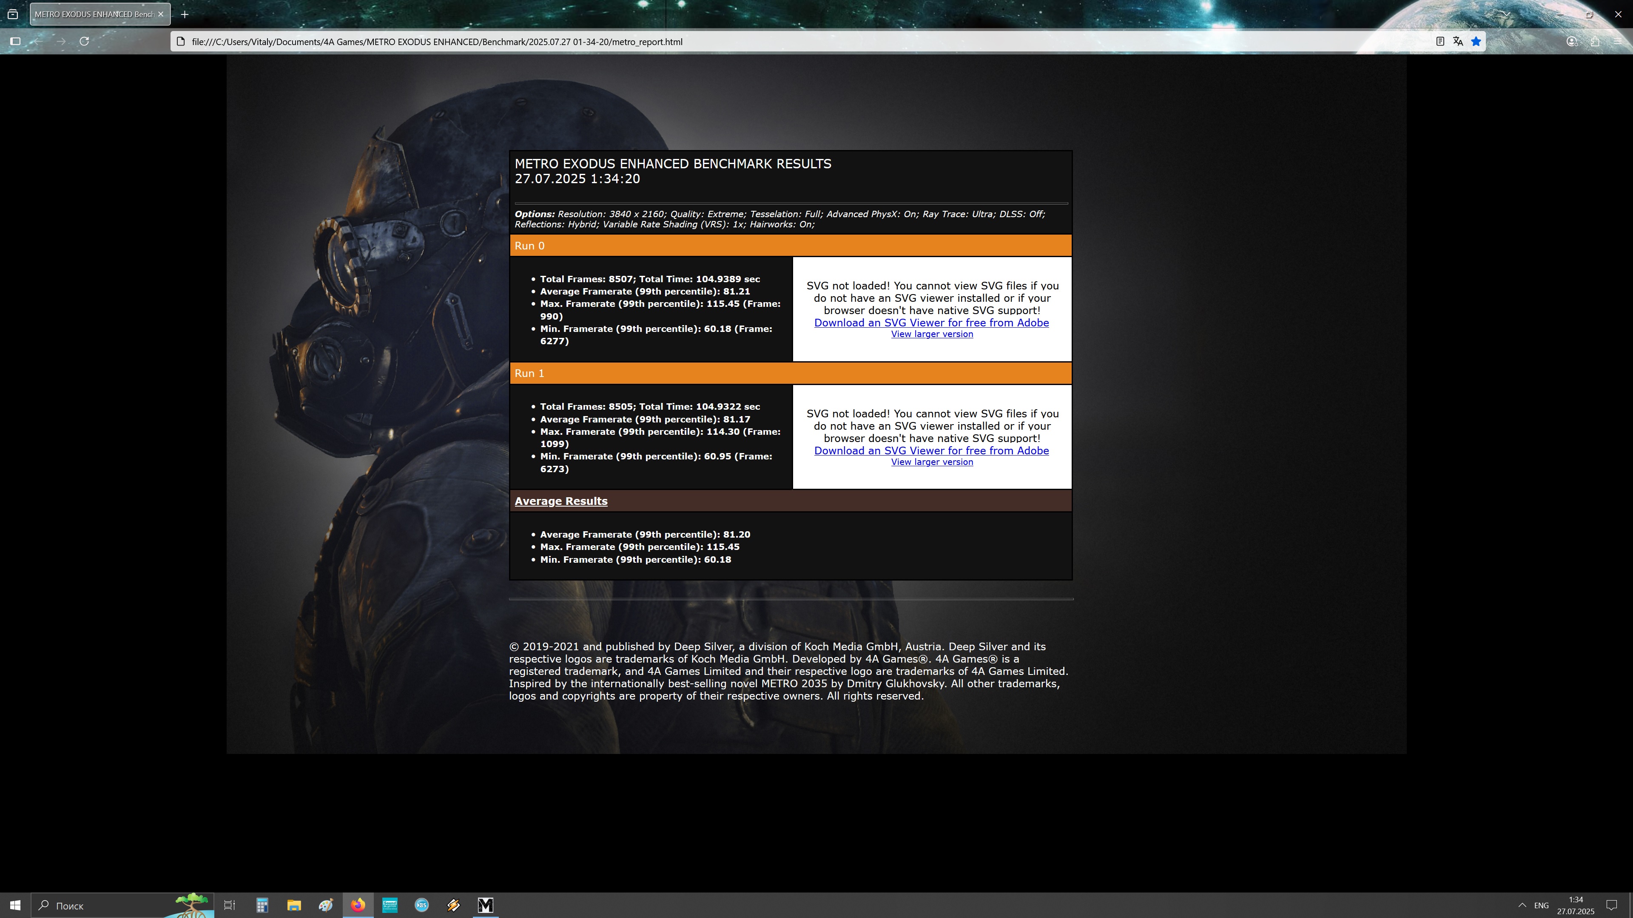The width and height of the screenshot is (1633, 918).
Task: Click the Average Results heading link
Action: [560, 501]
